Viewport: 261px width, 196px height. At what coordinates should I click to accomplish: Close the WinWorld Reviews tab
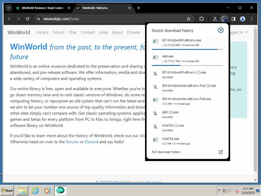69,8
